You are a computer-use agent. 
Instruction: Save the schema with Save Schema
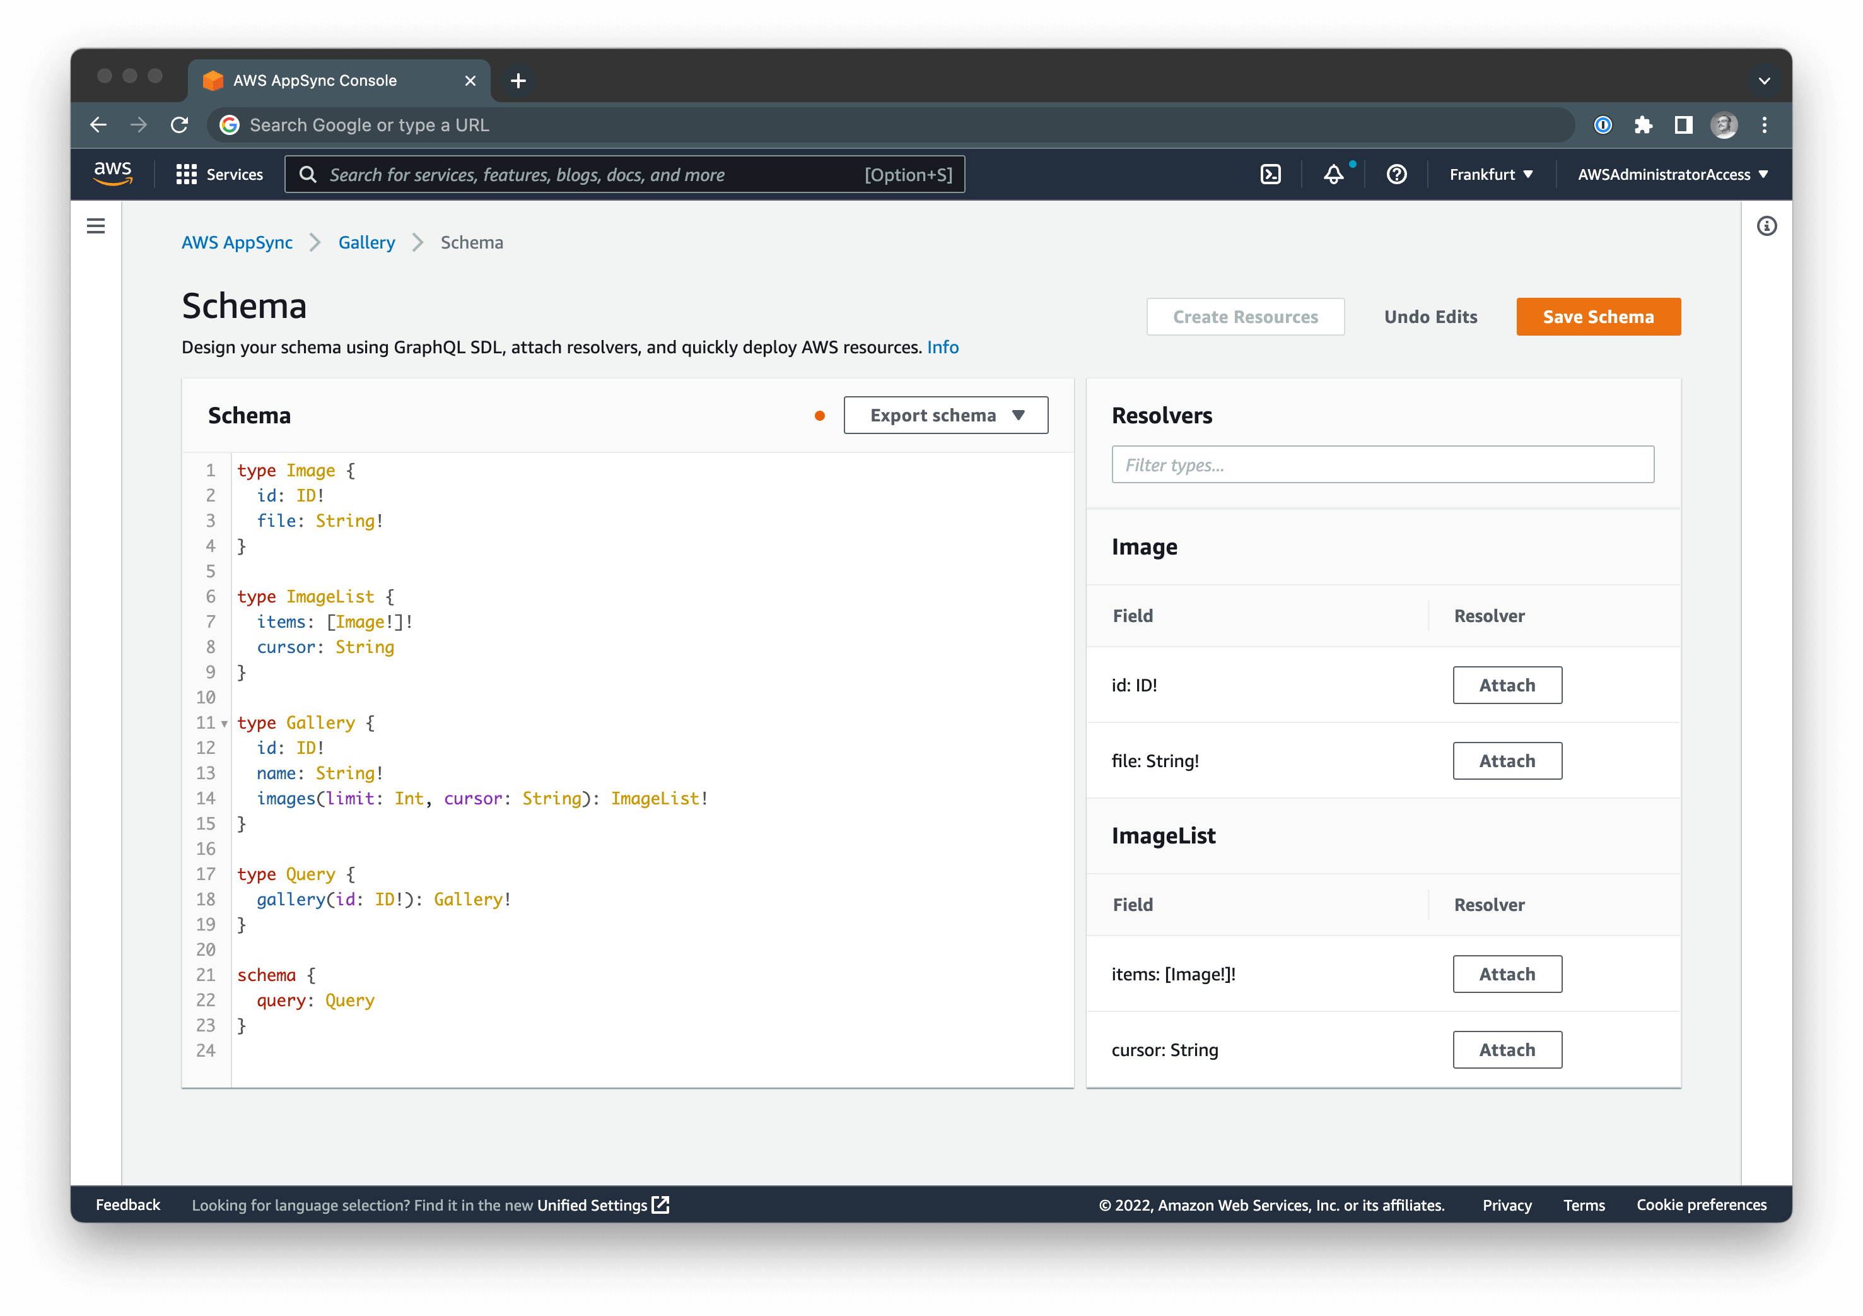(x=1597, y=317)
